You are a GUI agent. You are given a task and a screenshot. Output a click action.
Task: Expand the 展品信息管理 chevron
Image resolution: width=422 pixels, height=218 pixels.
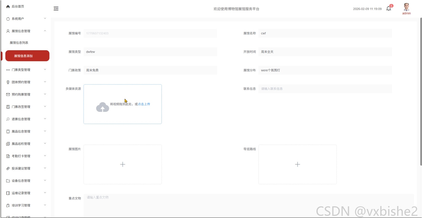tap(45, 131)
